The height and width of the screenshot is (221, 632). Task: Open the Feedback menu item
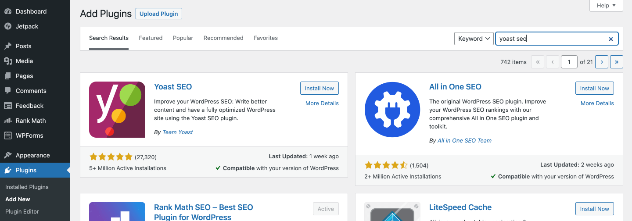[x=35, y=106]
